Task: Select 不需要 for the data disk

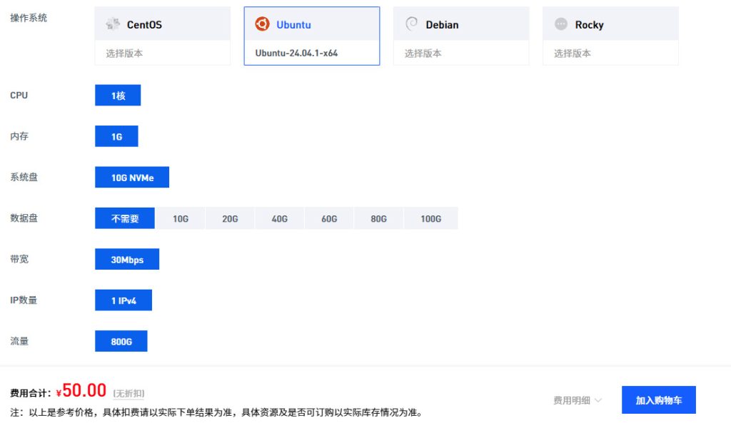Action: (125, 218)
